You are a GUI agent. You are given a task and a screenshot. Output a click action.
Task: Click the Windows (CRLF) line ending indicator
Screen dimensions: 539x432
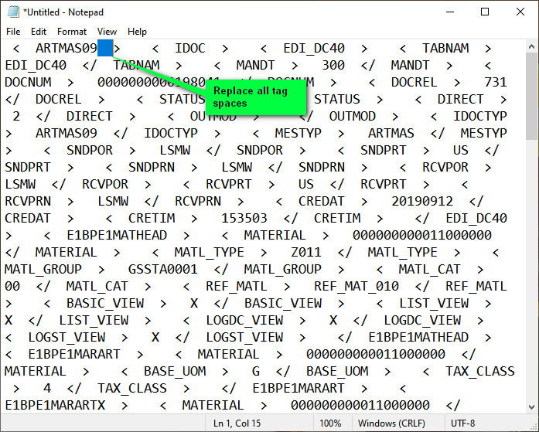391,423
